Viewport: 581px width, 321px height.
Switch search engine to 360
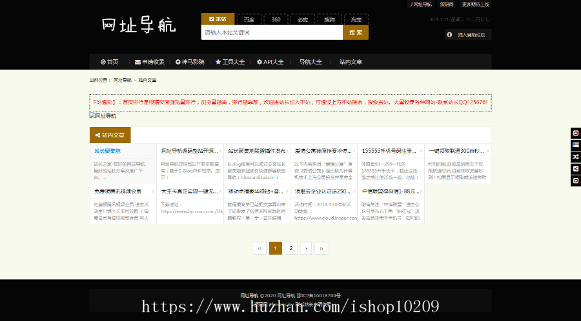coord(276,19)
